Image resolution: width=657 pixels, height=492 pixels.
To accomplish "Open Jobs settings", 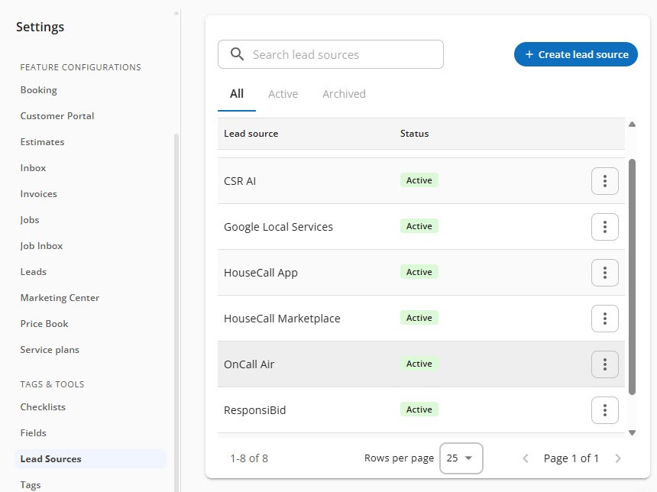I will pos(30,220).
